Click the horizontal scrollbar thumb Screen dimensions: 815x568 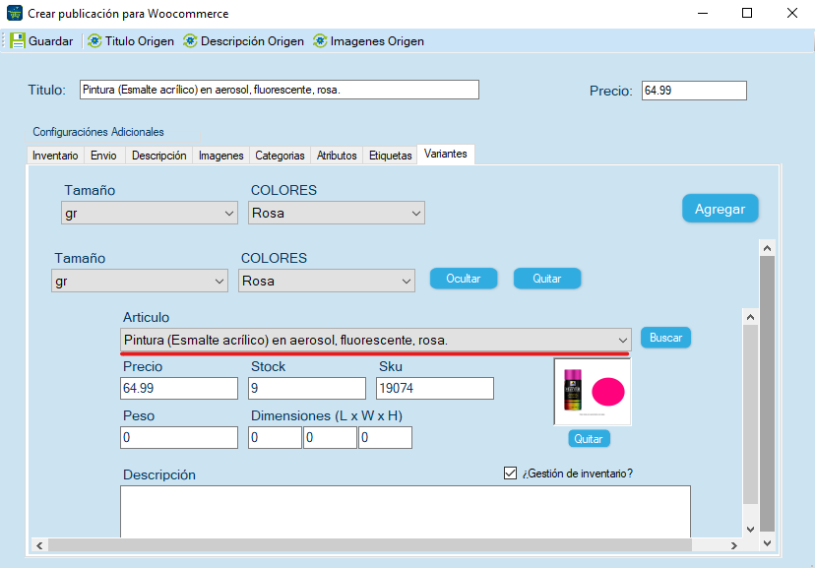click(x=369, y=545)
